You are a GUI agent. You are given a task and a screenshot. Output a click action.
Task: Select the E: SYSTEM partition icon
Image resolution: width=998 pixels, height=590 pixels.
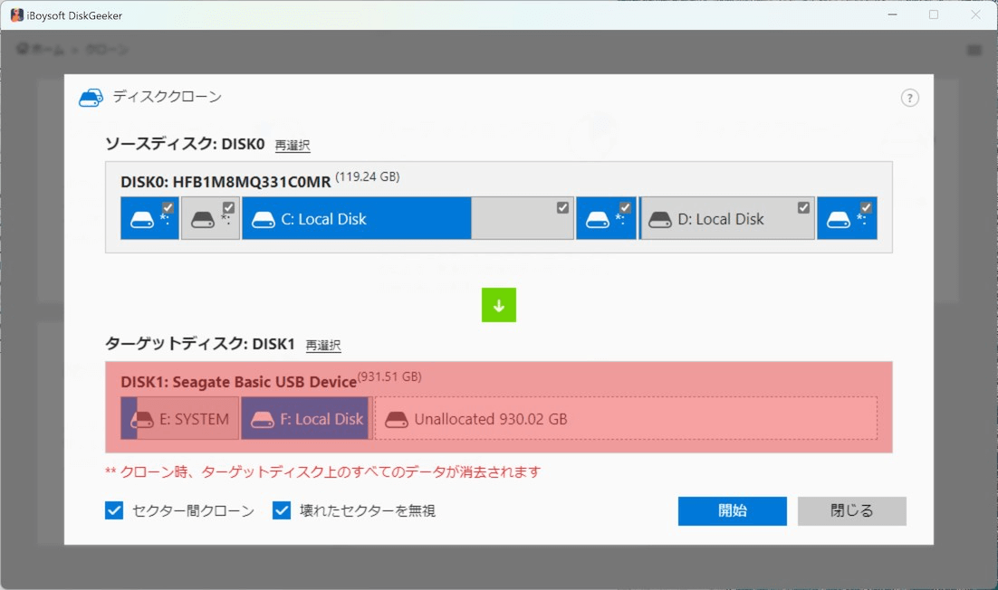[x=142, y=420]
